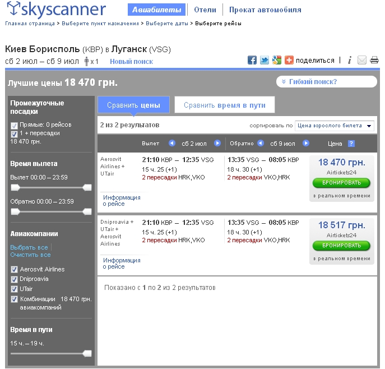The width and height of the screenshot is (385, 369).
Task: Toggle the 1+ пересадки checkbox
Action: [x=14, y=134]
